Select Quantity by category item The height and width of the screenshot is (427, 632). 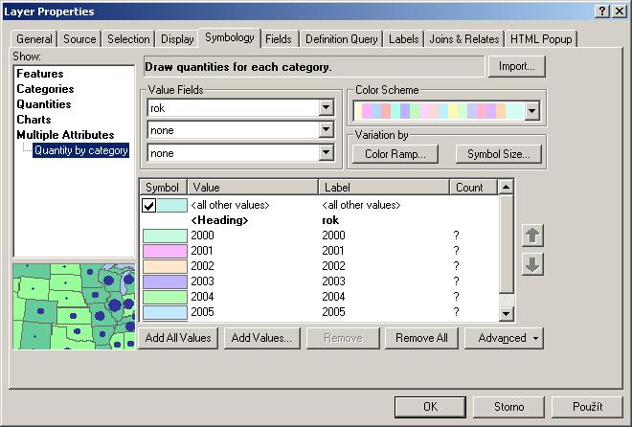(x=80, y=150)
